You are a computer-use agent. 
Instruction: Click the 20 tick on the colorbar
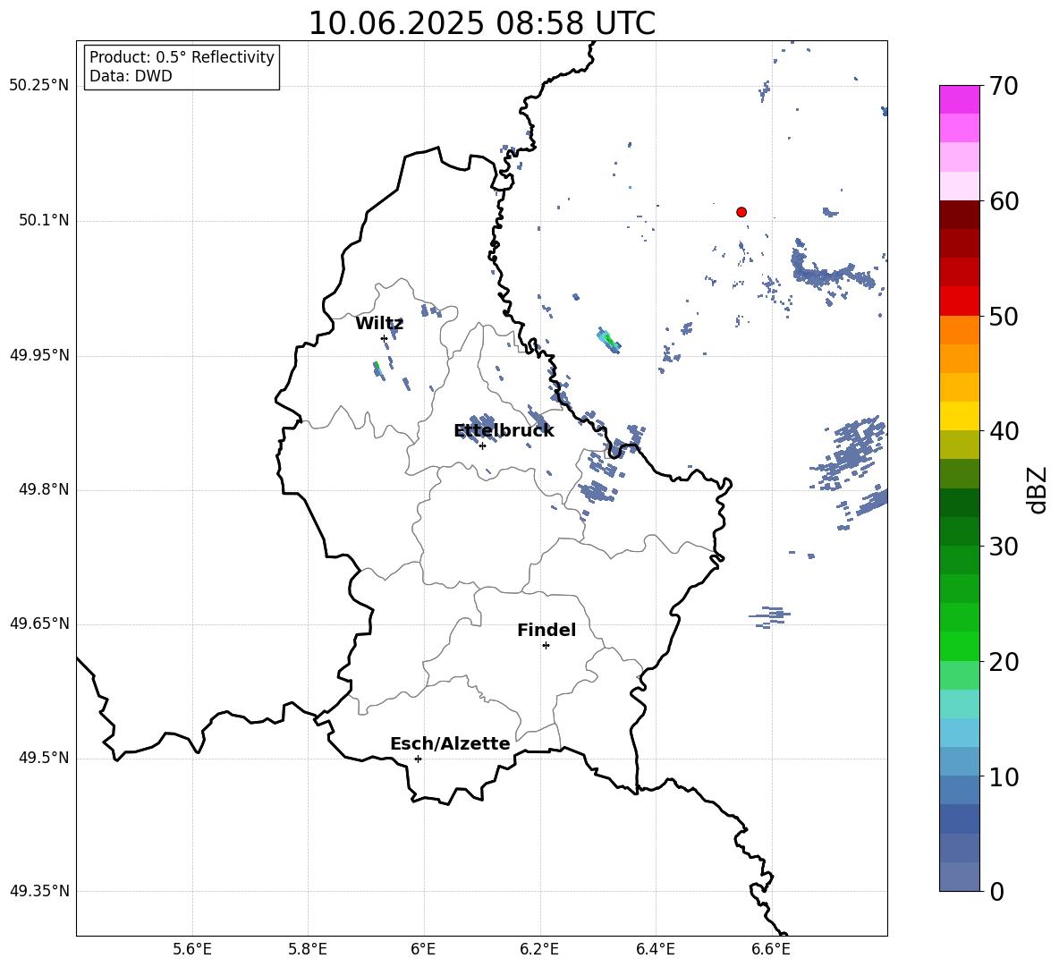(x=1004, y=662)
